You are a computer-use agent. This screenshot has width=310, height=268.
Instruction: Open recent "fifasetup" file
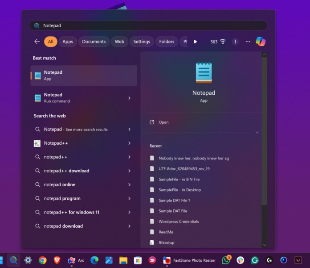click(167, 243)
